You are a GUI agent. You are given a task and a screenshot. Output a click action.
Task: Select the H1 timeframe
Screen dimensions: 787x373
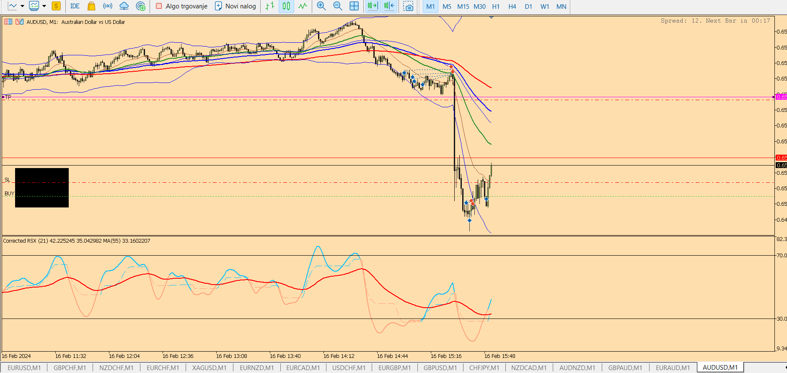point(496,6)
